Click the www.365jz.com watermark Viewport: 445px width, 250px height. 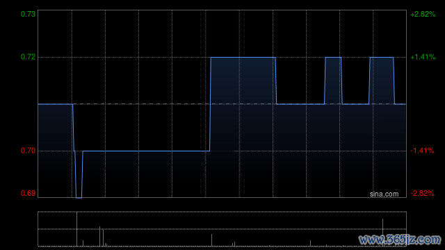(400, 240)
